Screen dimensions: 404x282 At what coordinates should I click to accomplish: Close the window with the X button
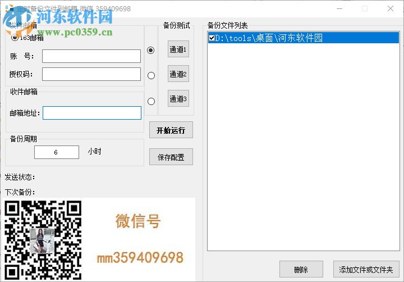[x=391, y=8]
